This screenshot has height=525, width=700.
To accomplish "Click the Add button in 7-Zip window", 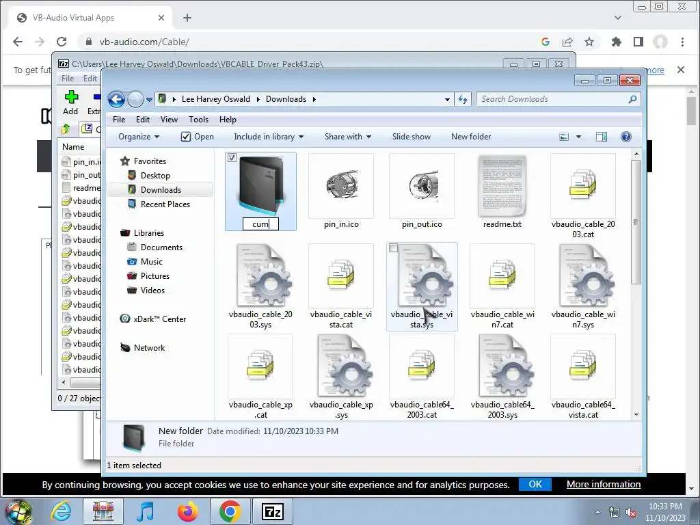I will 70,103.
